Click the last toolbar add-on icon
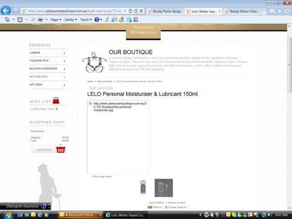Image resolution: width=292 pixels, height=219 pixels. 136,19
